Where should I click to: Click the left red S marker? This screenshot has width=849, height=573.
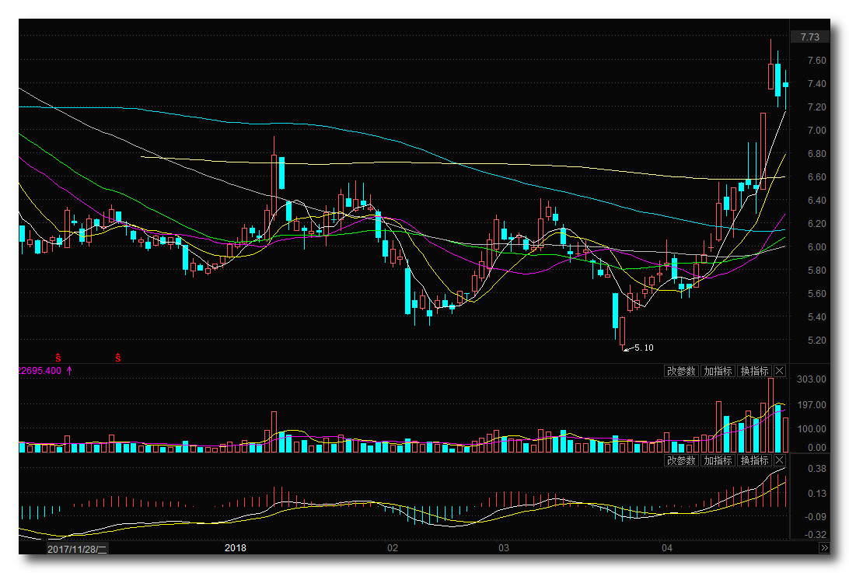tap(58, 358)
